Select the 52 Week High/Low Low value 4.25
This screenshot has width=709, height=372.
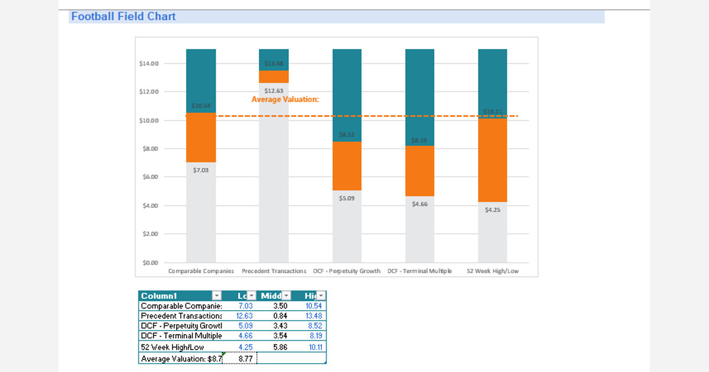[x=245, y=347]
